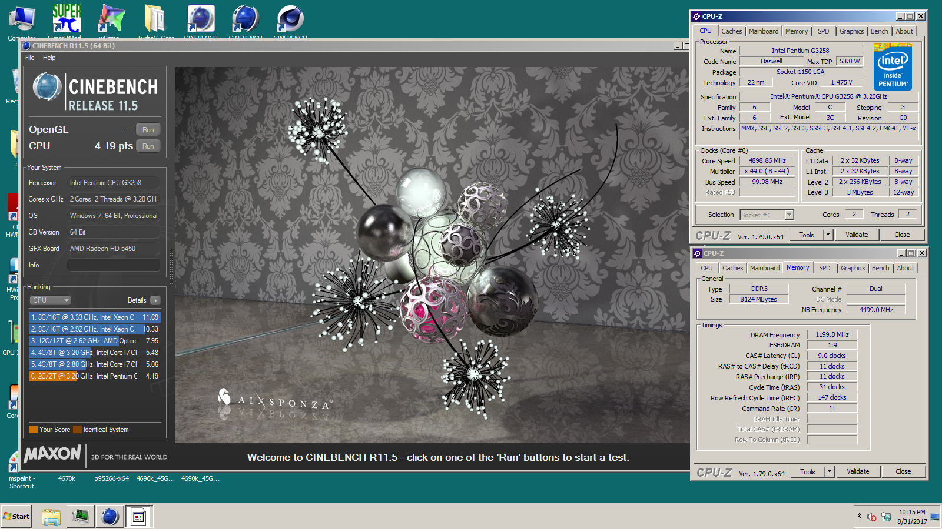Click Tools in the lower CPU-Z window
This screenshot has height=529, width=942.
click(808, 472)
